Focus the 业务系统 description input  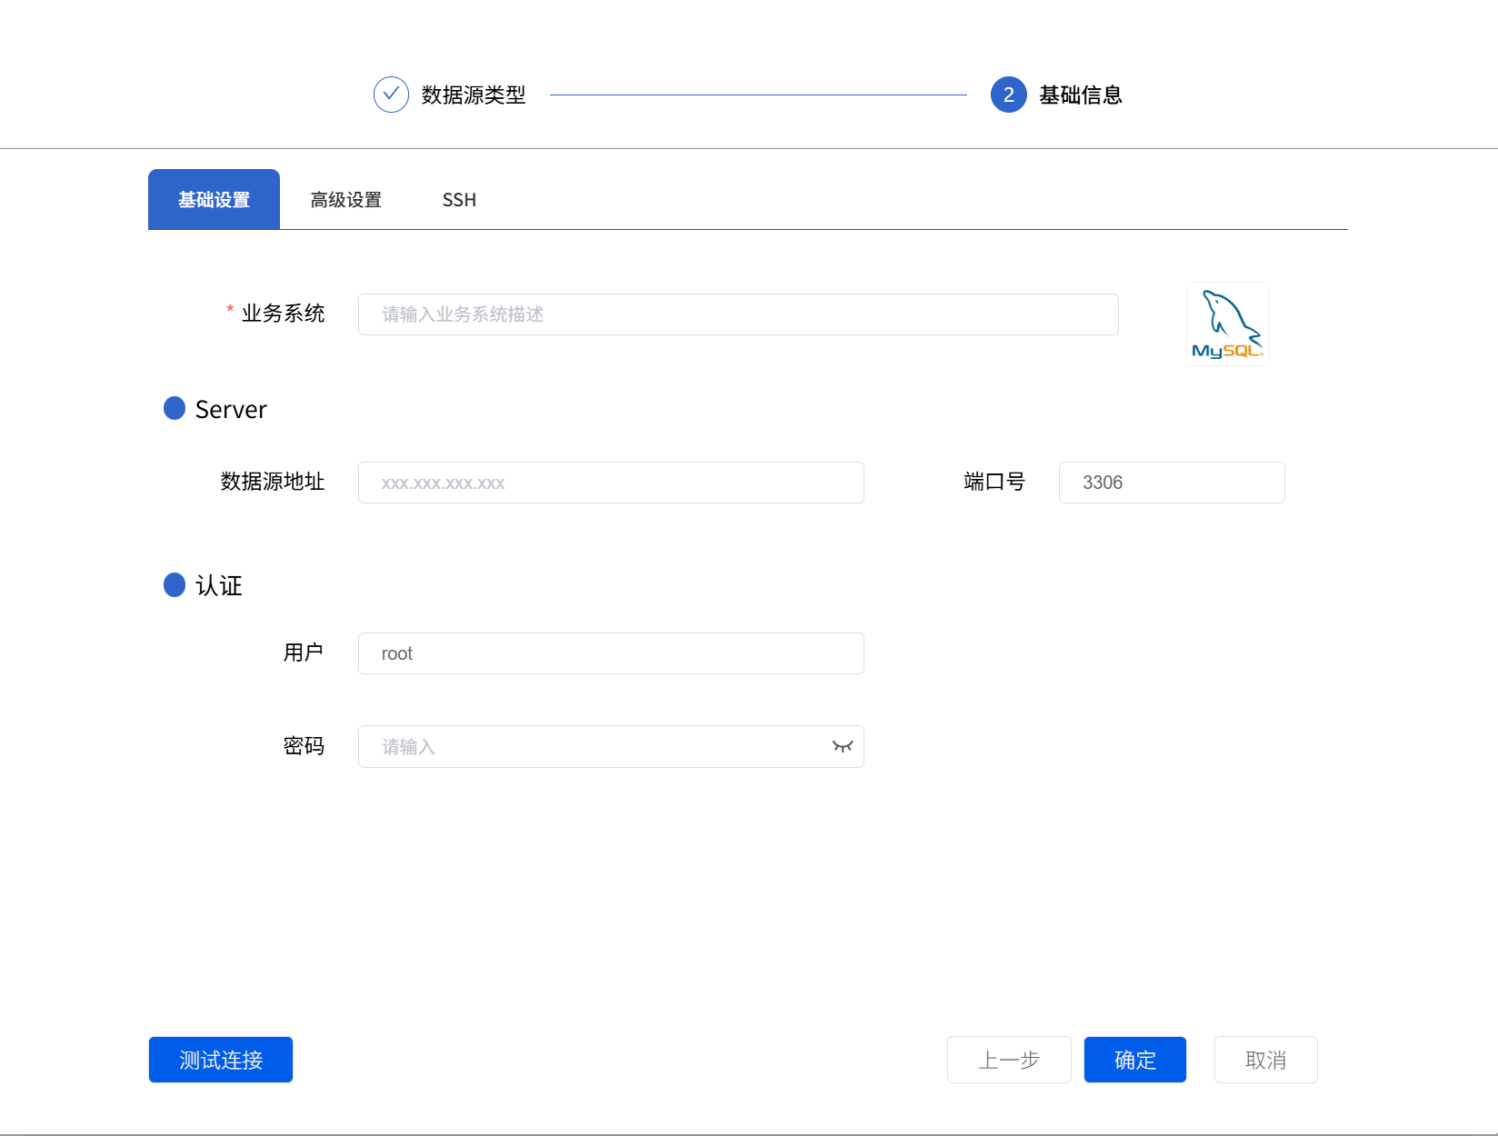point(738,314)
